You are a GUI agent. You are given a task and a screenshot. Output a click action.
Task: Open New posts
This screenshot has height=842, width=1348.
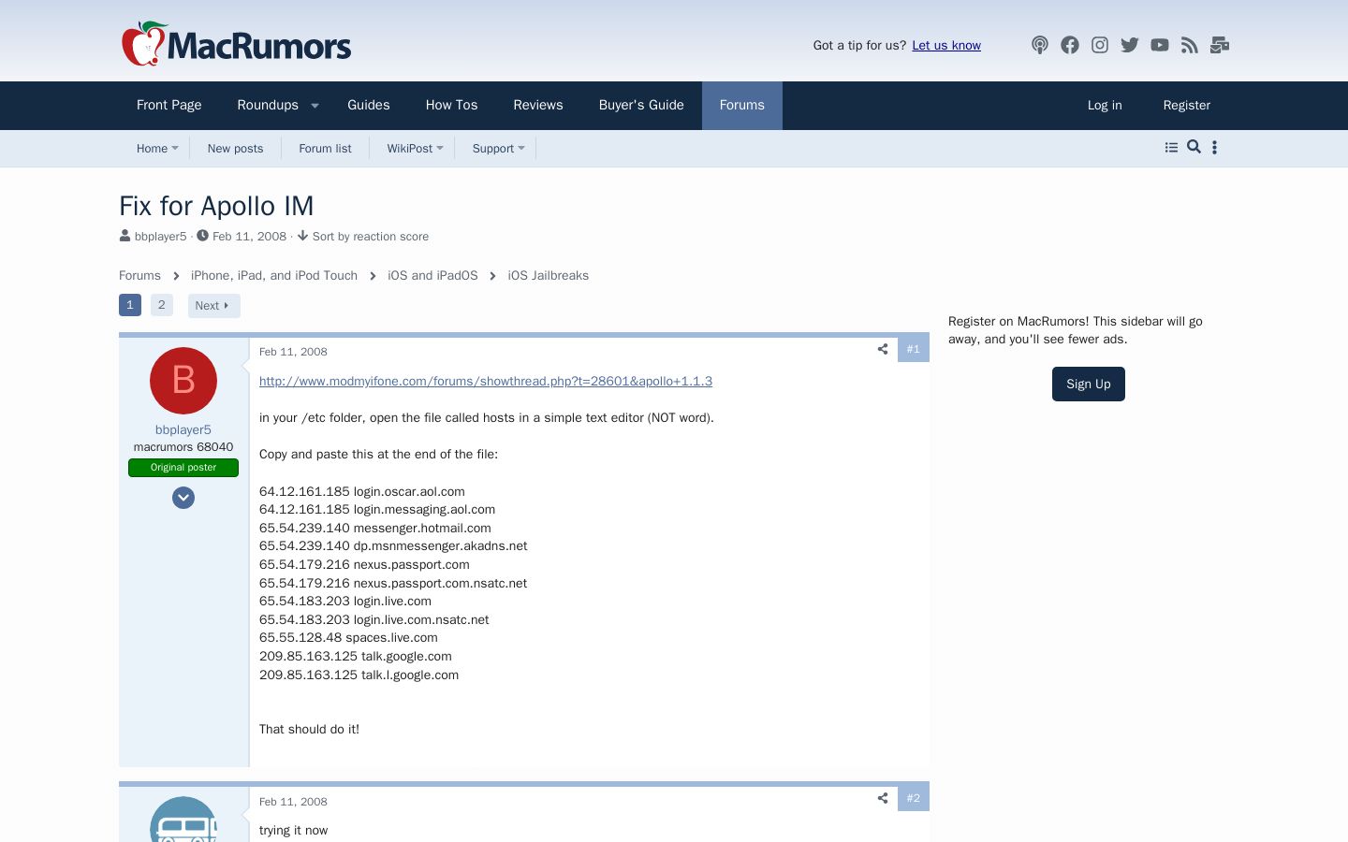(236, 148)
